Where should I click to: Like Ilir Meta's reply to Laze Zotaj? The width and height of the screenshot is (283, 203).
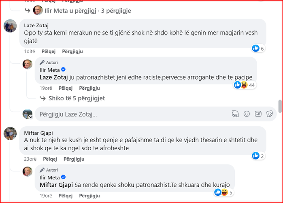click(x=66, y=88)
